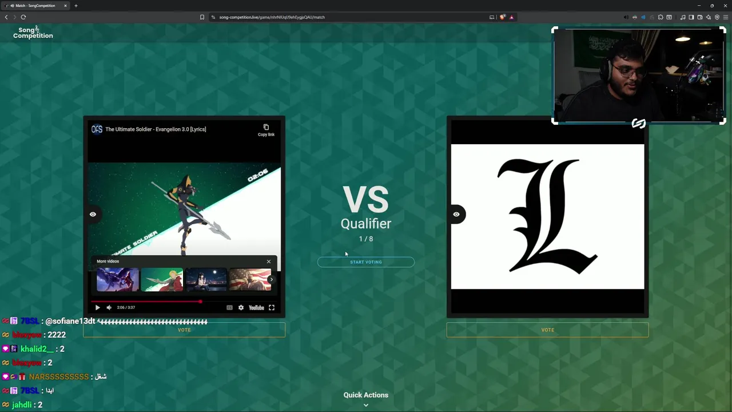Reload the browser page
The height and width of the screenshot is (412, 732).
[x=23, y=17]
